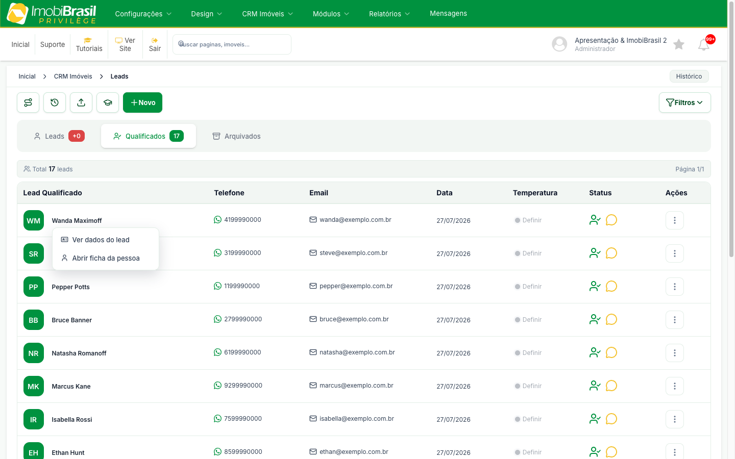
Task: Click the SR avatar badge
Action: (x=34, y=254)
